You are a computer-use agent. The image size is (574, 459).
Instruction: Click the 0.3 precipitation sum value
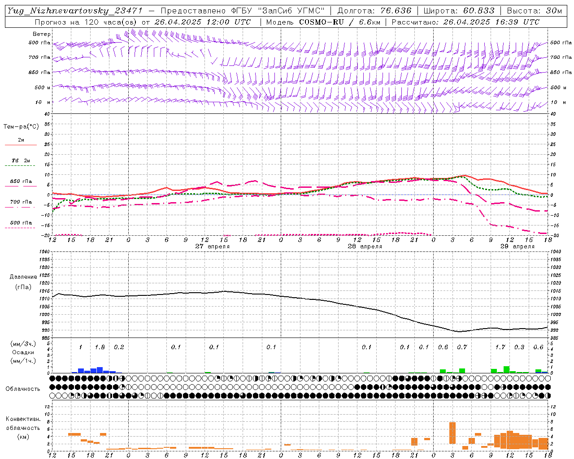tap(519, 347)
